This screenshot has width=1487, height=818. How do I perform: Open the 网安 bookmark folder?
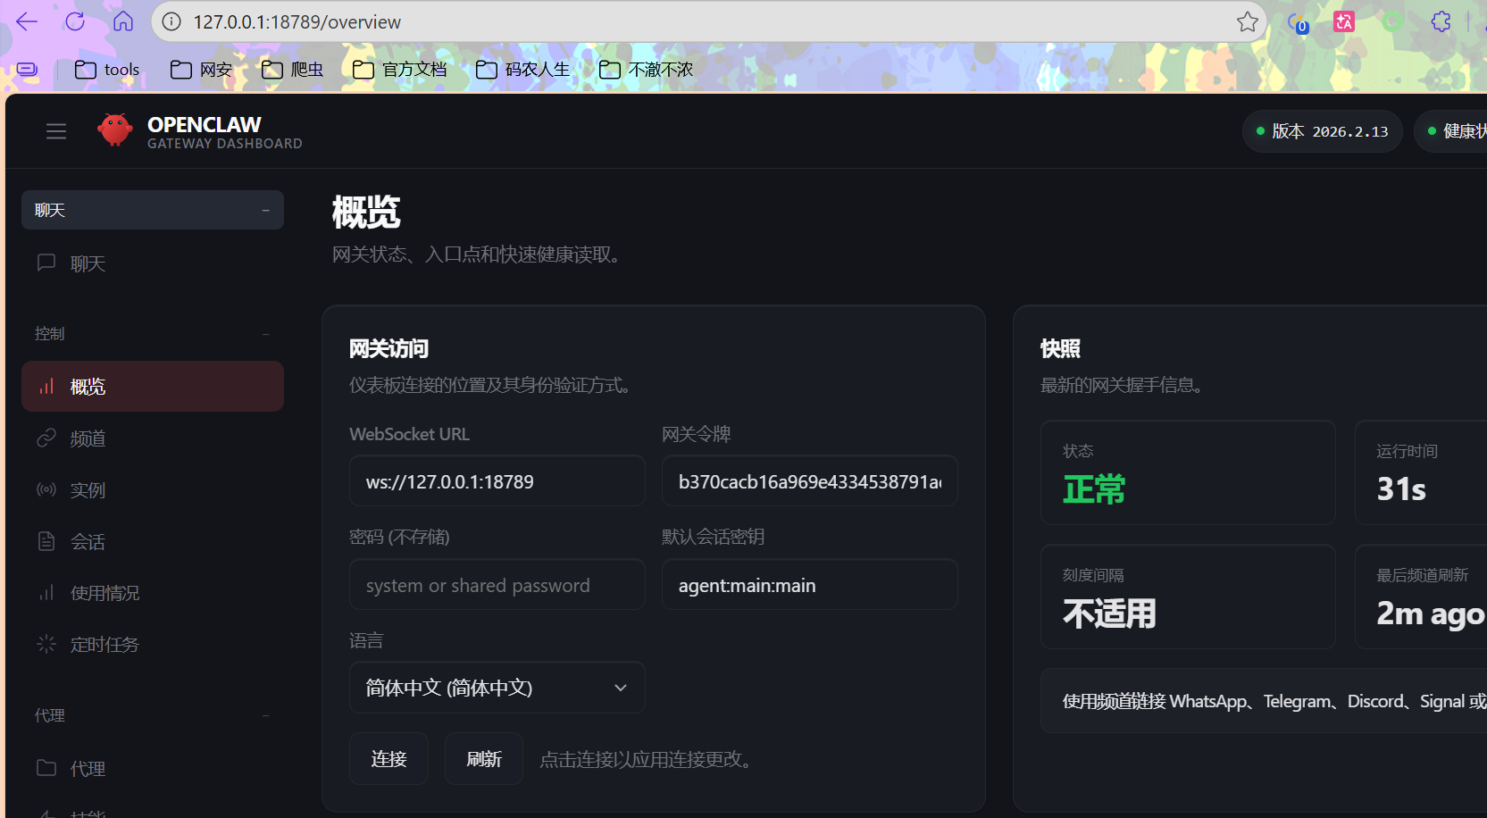[x=201, y=69]
